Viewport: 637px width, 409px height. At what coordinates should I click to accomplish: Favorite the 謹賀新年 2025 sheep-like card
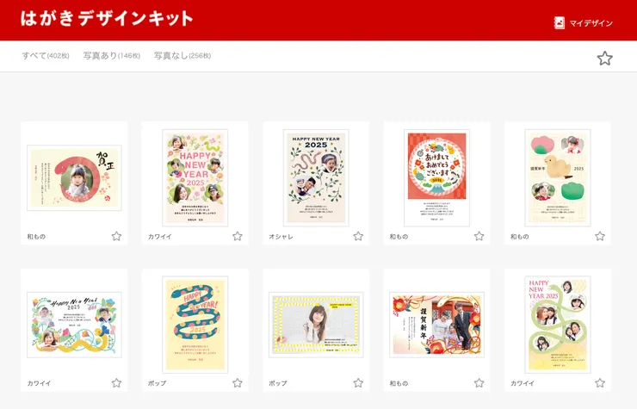click(600, 236)
